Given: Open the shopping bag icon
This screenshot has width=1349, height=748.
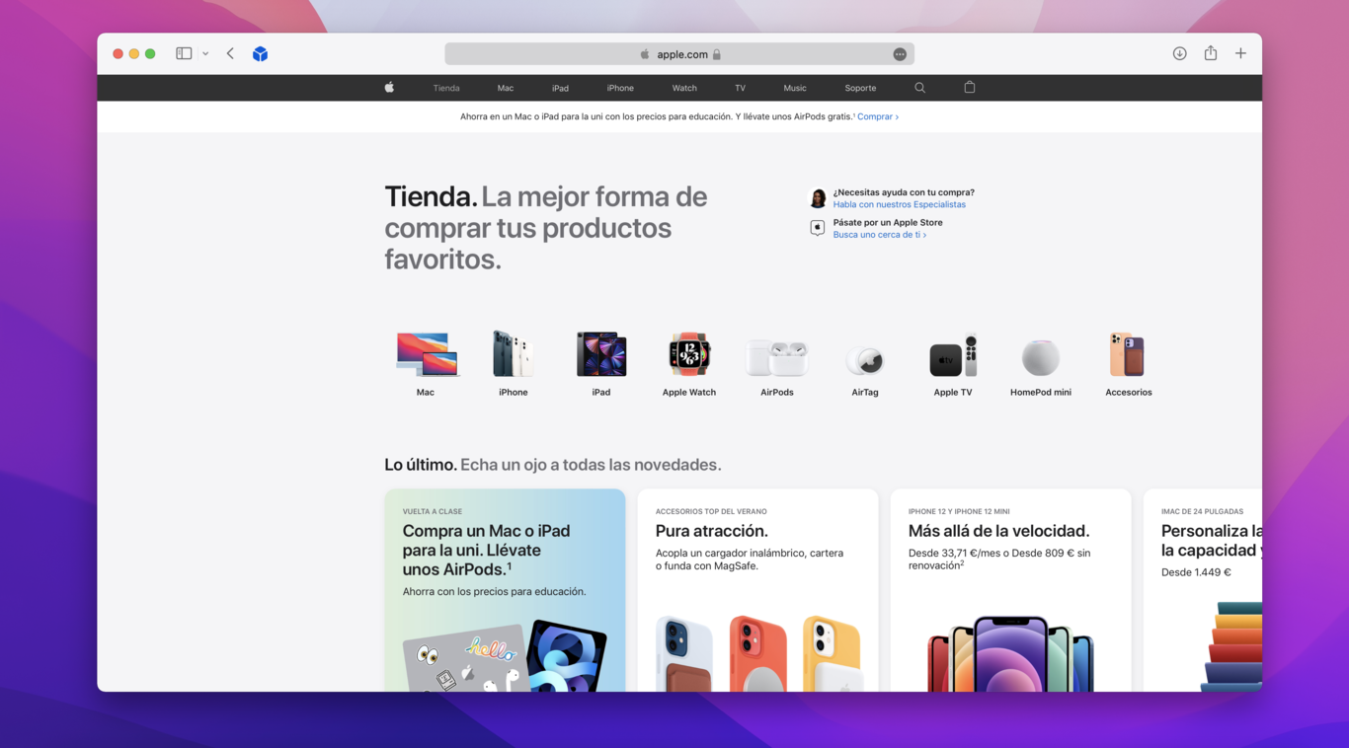Looking at the screenshot, I should (970, 88).
